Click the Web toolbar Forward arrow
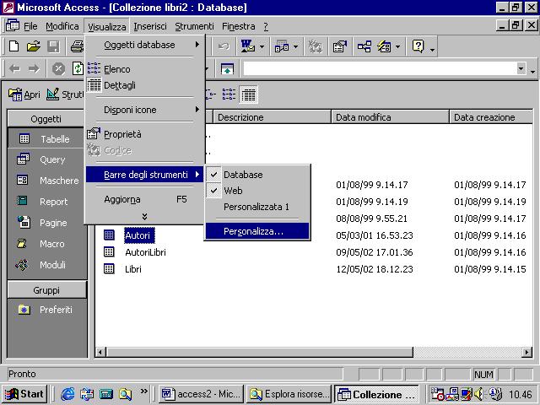Viewport: 540px width, 405px height. coord(34,69)
